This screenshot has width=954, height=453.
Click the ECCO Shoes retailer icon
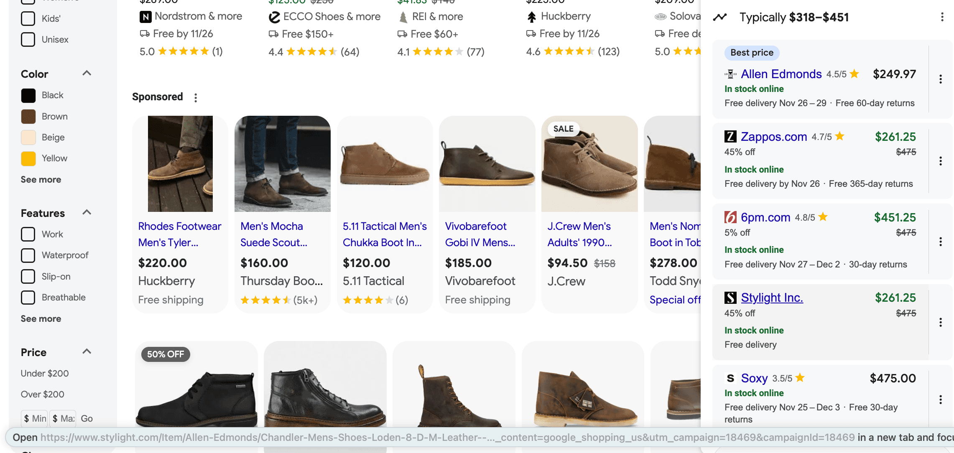[x=274, y=17]
